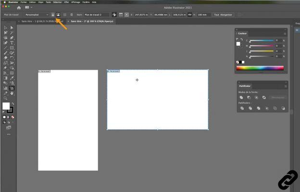Select the Rotate tool

coord(12,58)
